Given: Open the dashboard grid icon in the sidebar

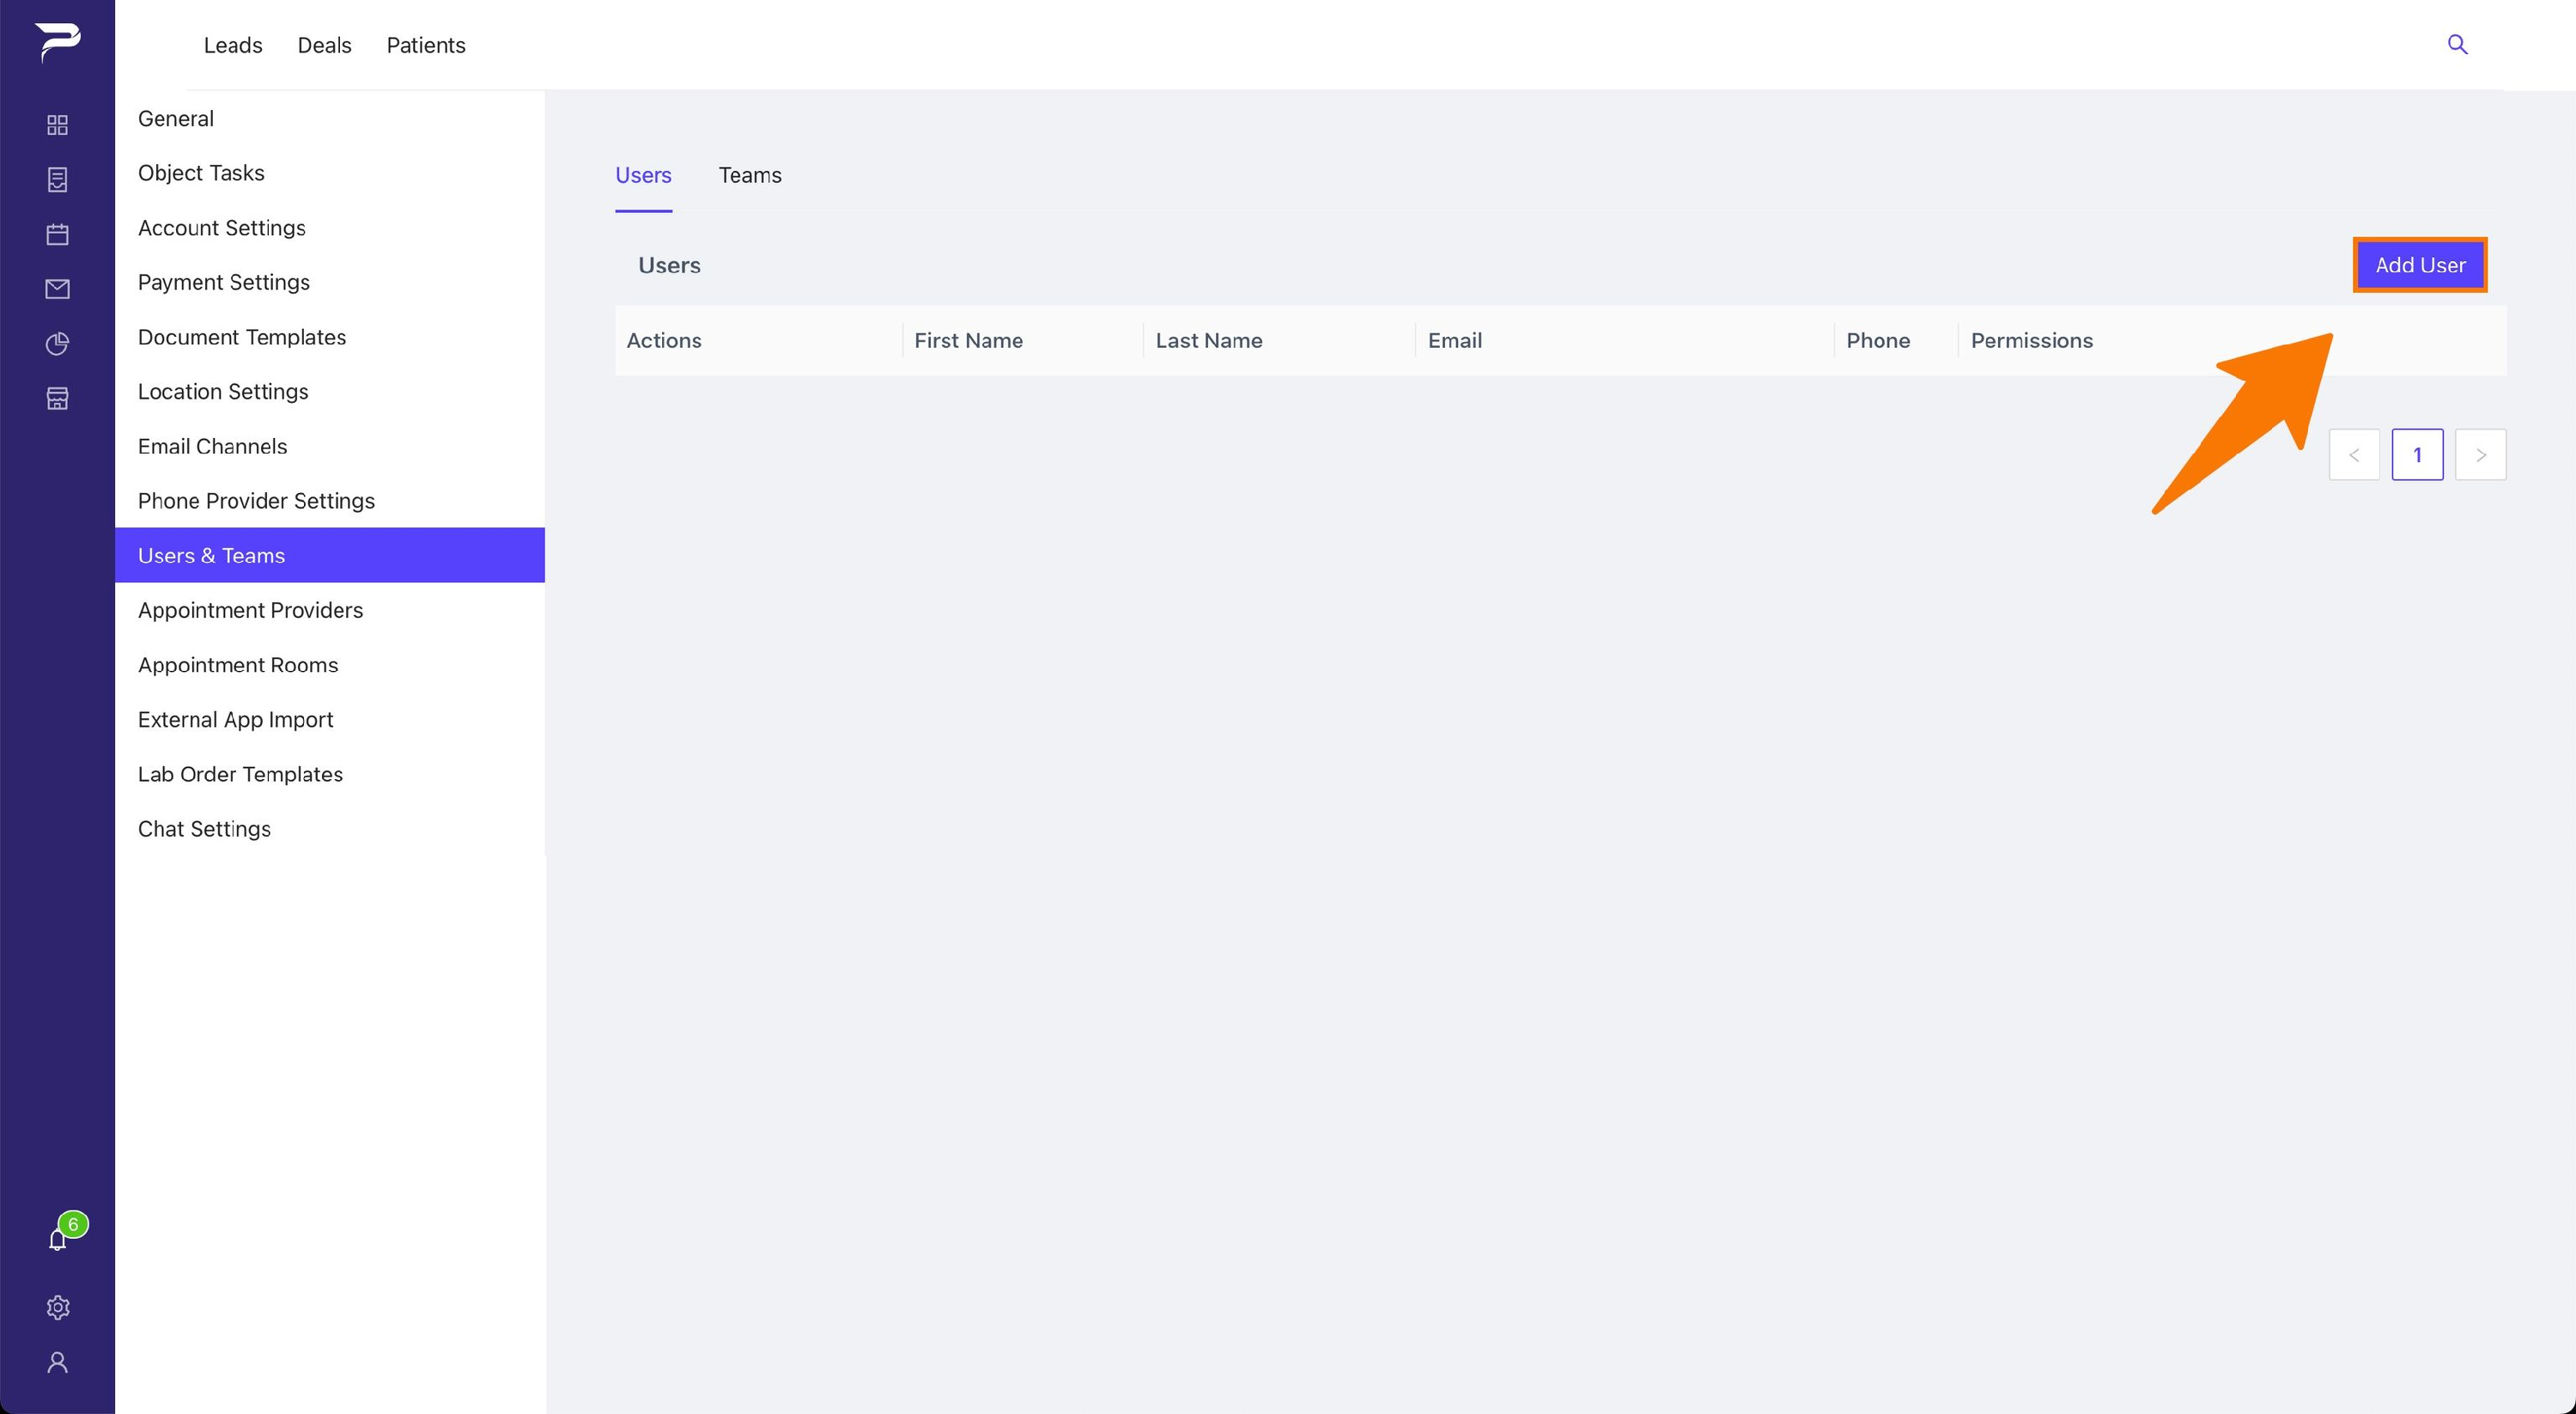Looking at the screenshot, I should [x=57, y=125].
